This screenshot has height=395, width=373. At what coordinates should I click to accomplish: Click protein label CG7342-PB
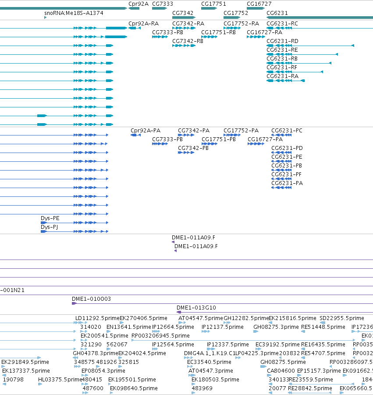click(193, 148)
